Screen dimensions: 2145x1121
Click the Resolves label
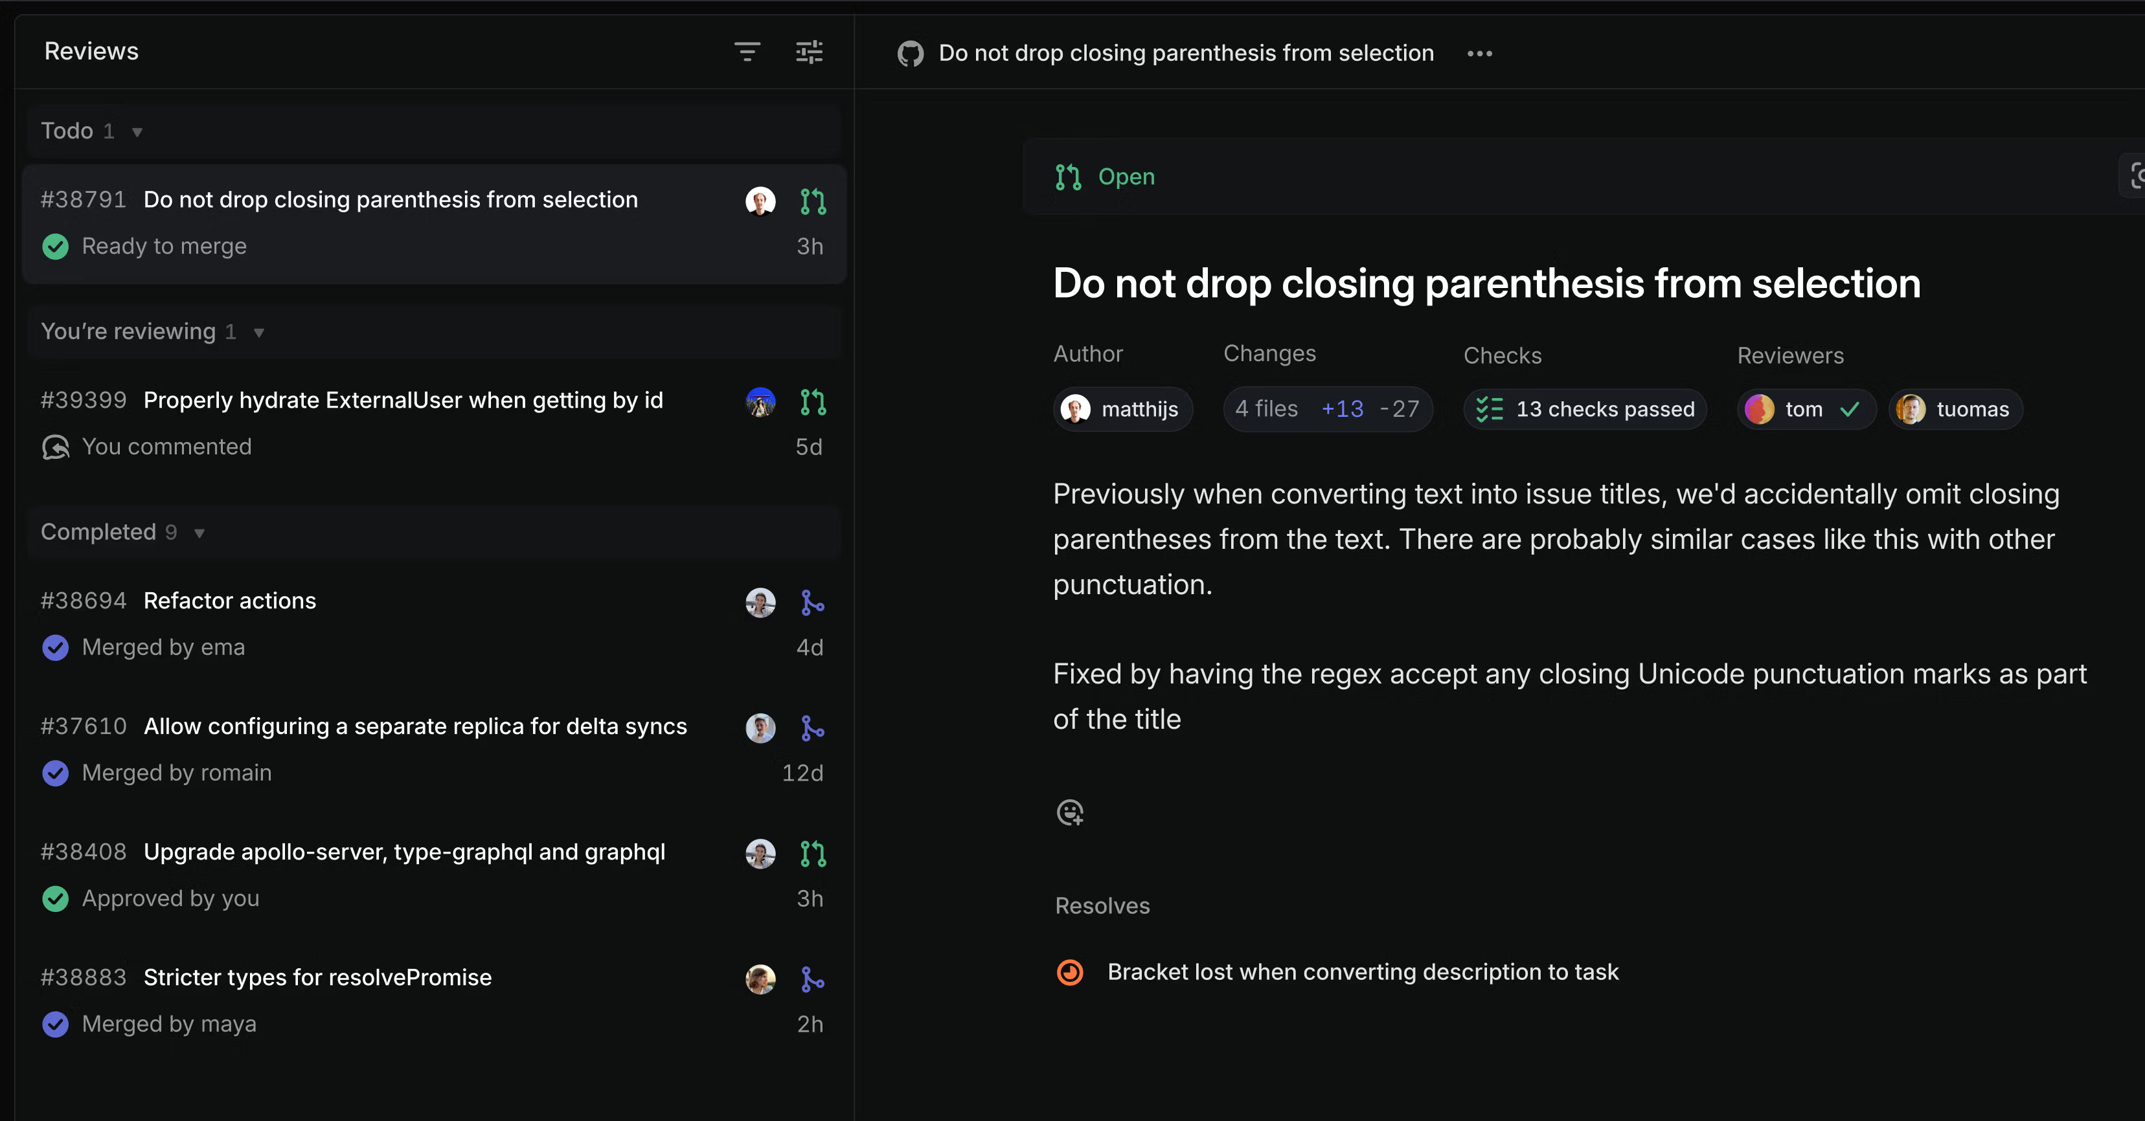(1102, 906)
